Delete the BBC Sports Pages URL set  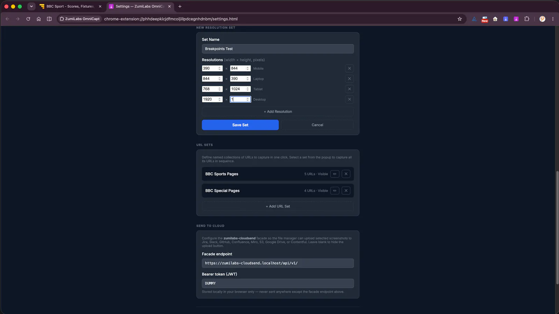point(346,174)
